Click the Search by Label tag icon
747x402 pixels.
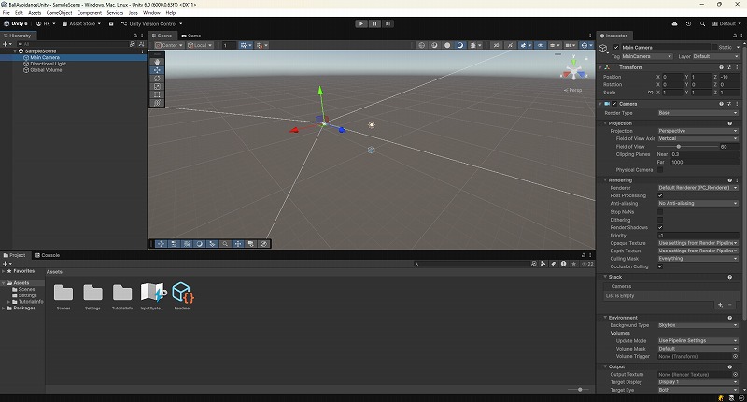tap(553, 264)
